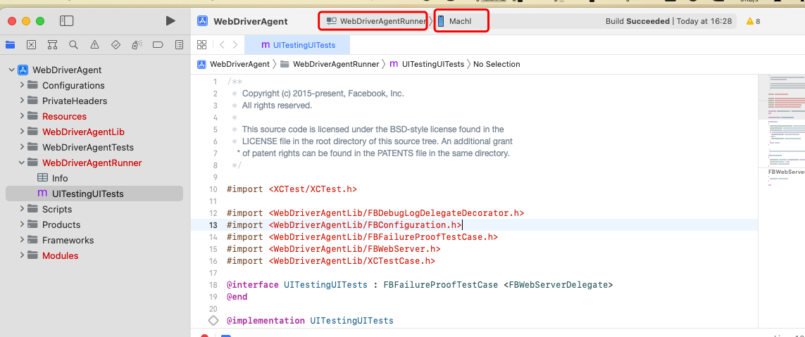The width and height of the screenshot is (805, 337).
Task: Select the Info plist file
Action: (x=94, y=178)
